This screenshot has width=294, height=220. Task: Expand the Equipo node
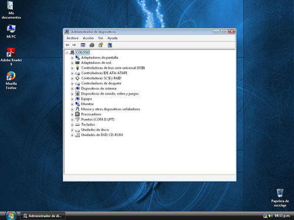click(72, 99)
